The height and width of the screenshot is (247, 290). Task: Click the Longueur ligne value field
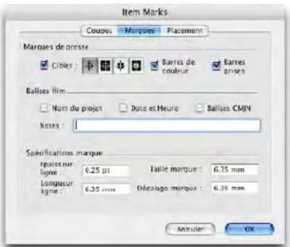(106, 189)
